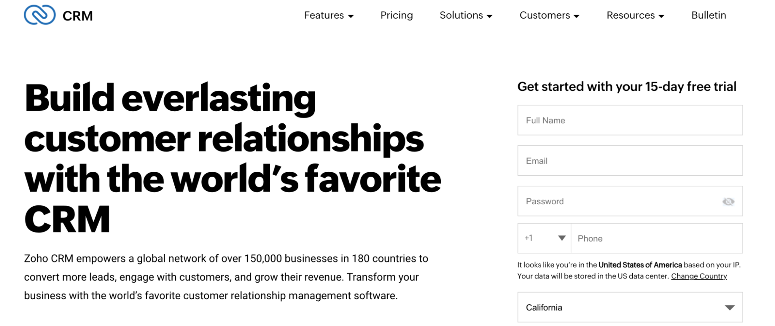
Task: Focus the Email input field
Action: (x=630, y=161)
